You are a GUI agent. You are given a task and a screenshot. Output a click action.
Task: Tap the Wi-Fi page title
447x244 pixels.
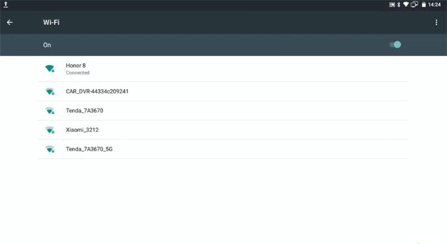(x=51, y=22)
